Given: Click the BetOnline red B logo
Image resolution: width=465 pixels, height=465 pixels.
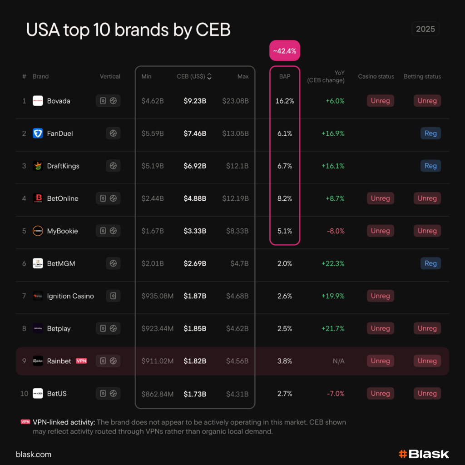Looking at the screenshot, I should click(x=38, y=198).
